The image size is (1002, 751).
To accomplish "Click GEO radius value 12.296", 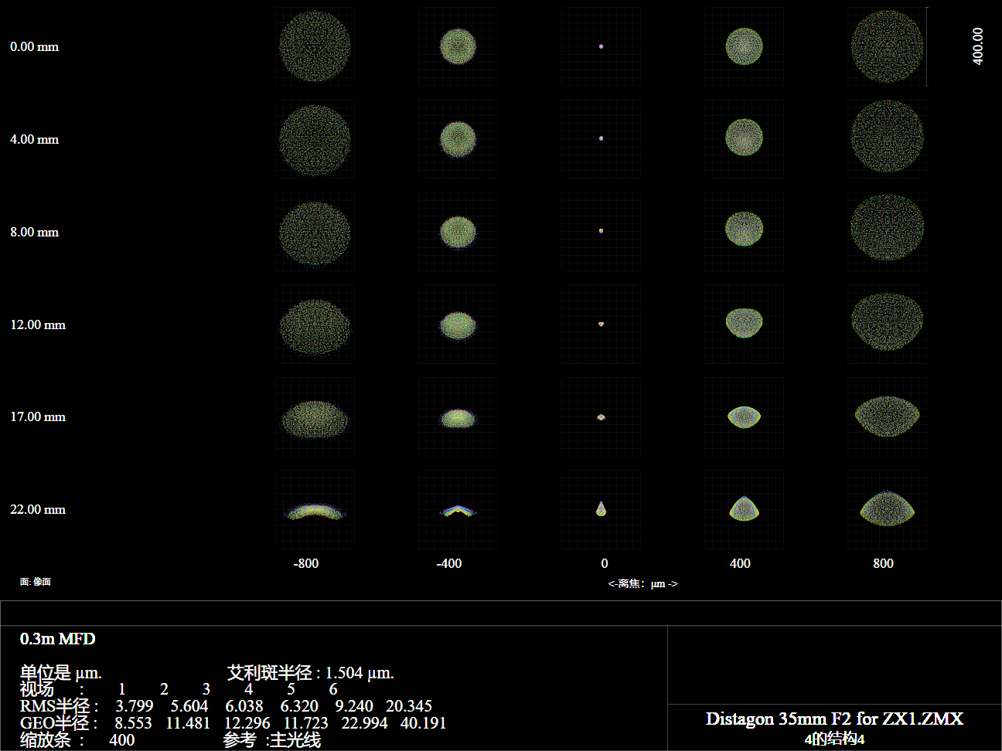I will click(247, 723).
